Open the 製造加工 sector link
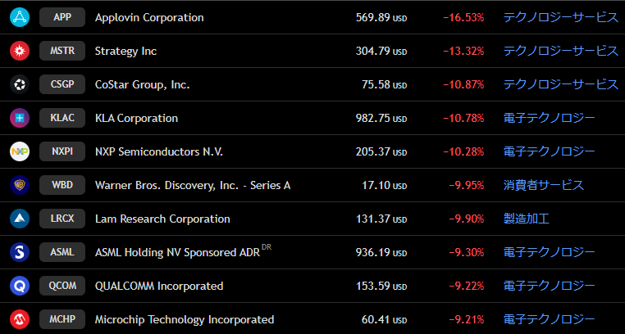This screenshot has width=625, height=334. point(526,219)
